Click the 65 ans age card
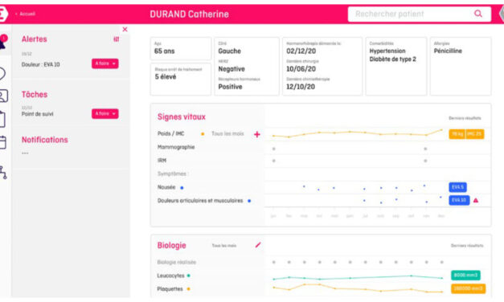Viewport: 504px width, 302px height. [181, 48]
